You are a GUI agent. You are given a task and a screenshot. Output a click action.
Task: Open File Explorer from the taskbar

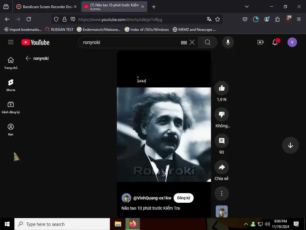[118, 224]
